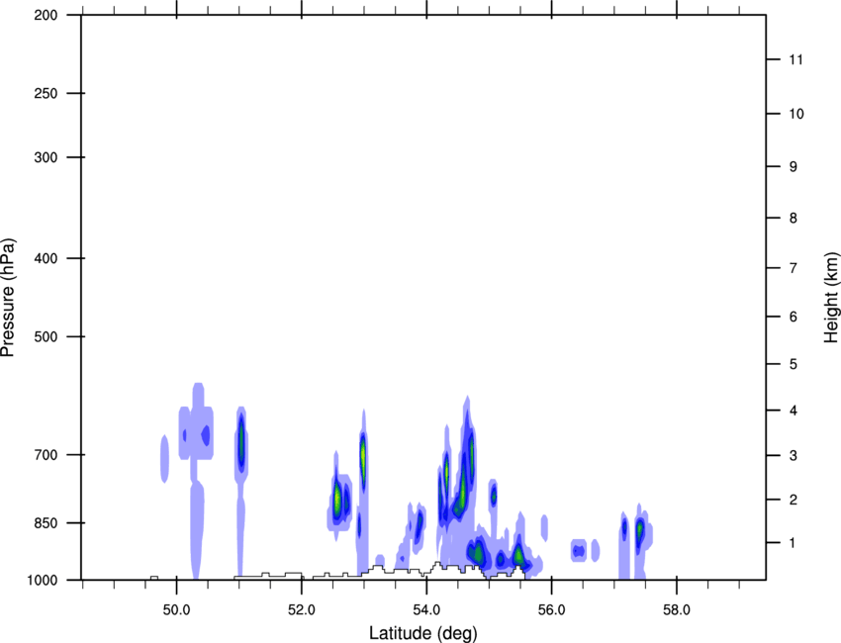Image resolution: width=841 pixels, height=643 pixels.
Task: Click the 500 hPa tick label
Action: (x=46, y=336)
